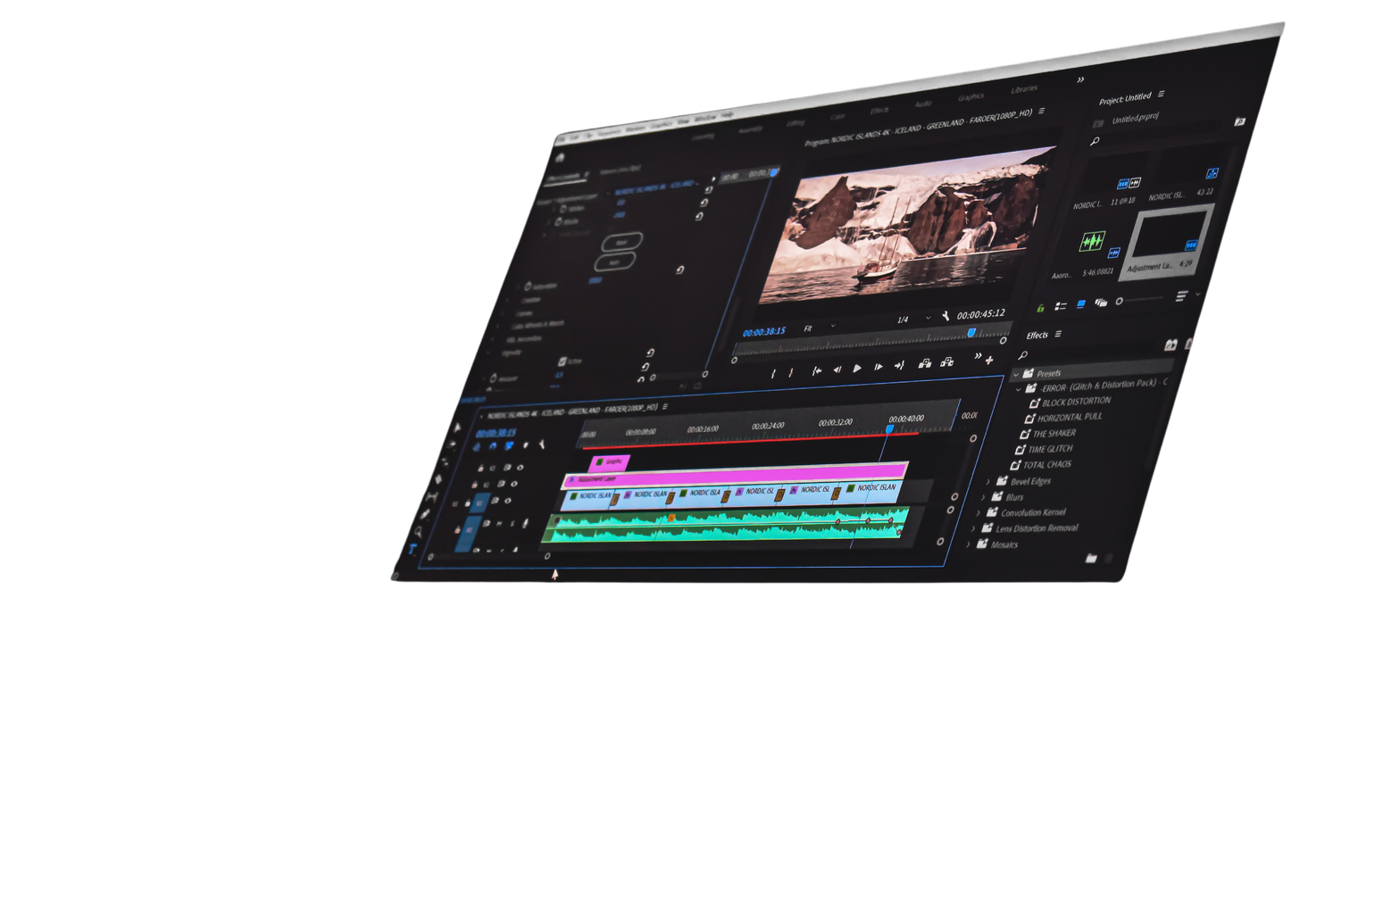Click the Home icon
1383x922 pixels.
560,157
